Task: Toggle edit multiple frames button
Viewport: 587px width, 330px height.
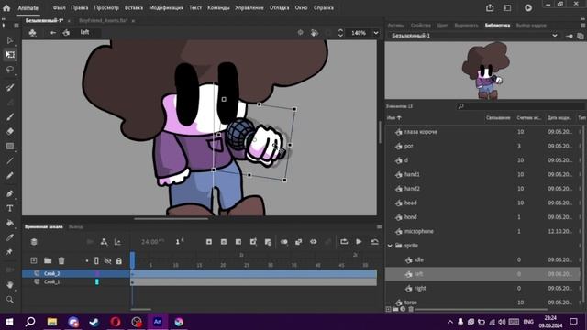Action: point(299,242)
